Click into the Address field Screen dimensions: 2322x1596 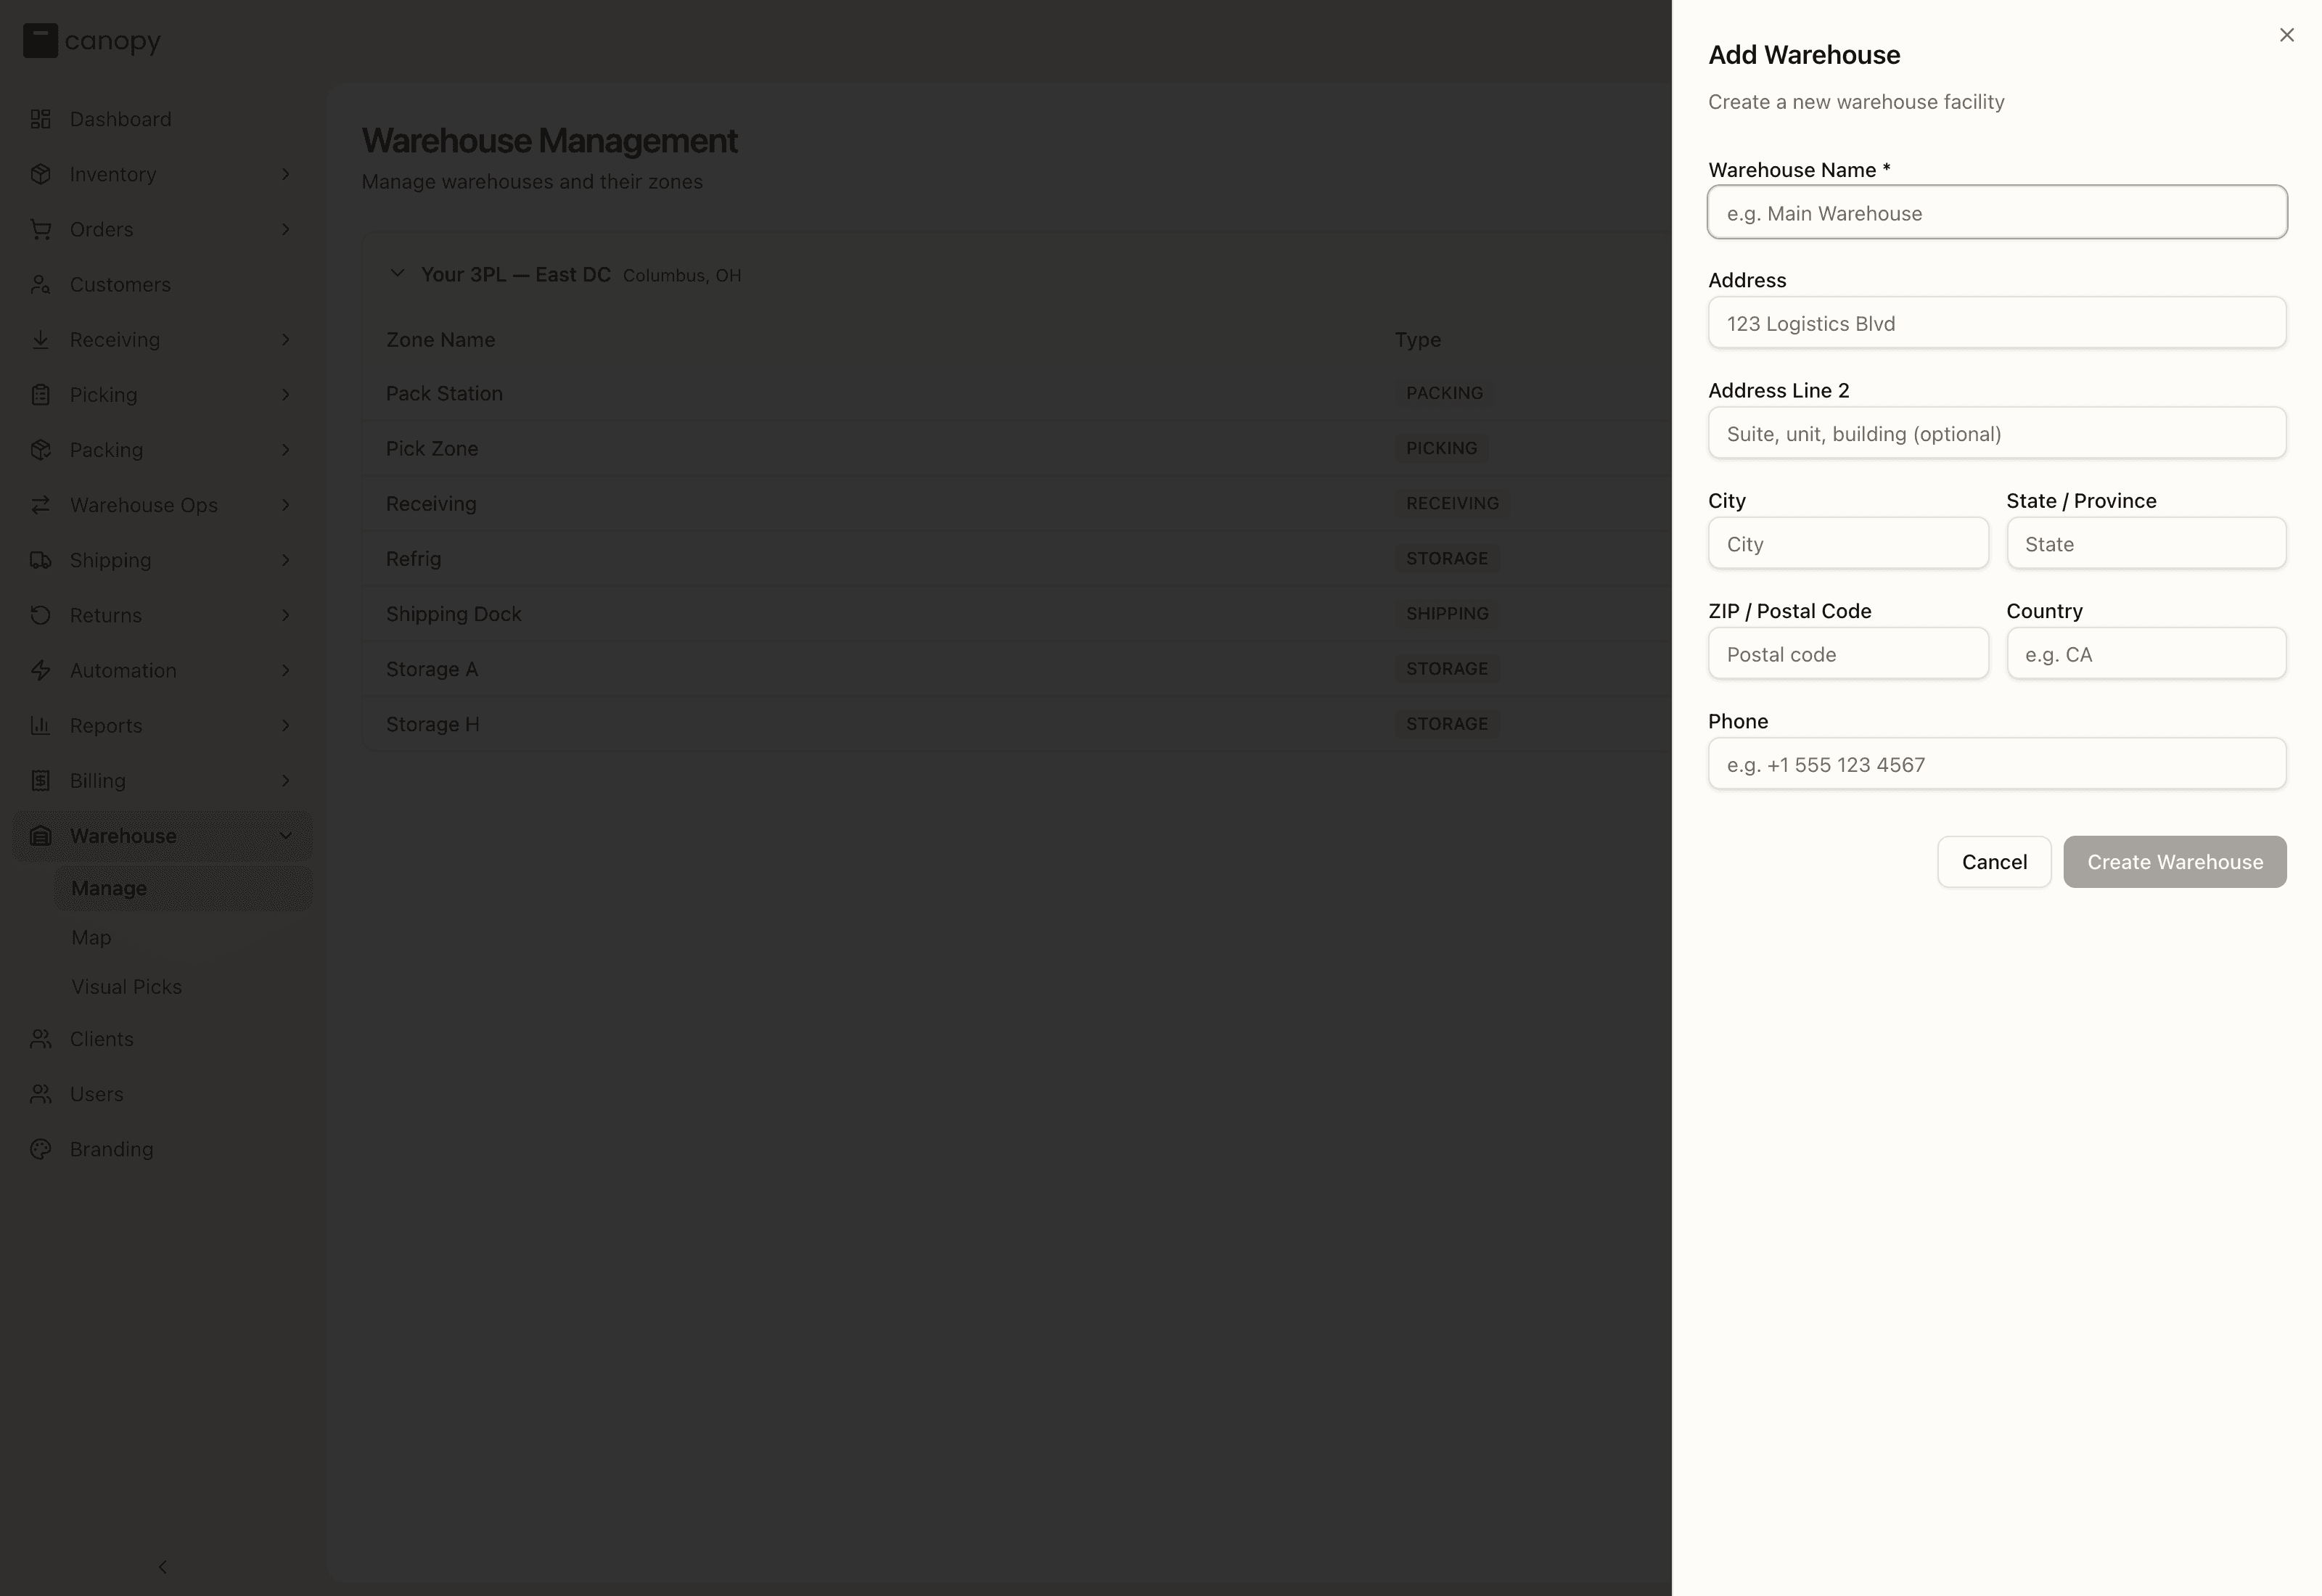pyautogui.click(x=1997, y=322)
